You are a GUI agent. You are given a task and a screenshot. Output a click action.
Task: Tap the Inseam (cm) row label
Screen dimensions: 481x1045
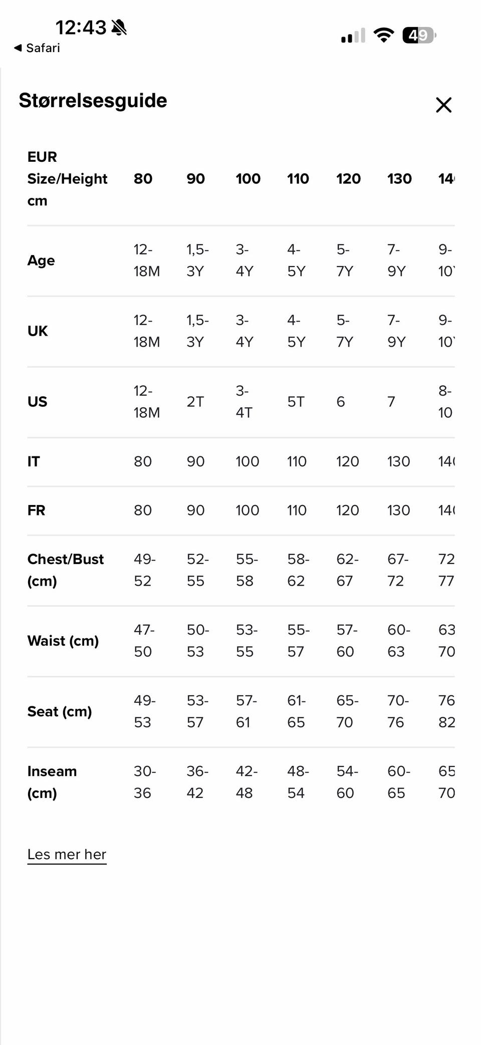click(x=52, y=782)
